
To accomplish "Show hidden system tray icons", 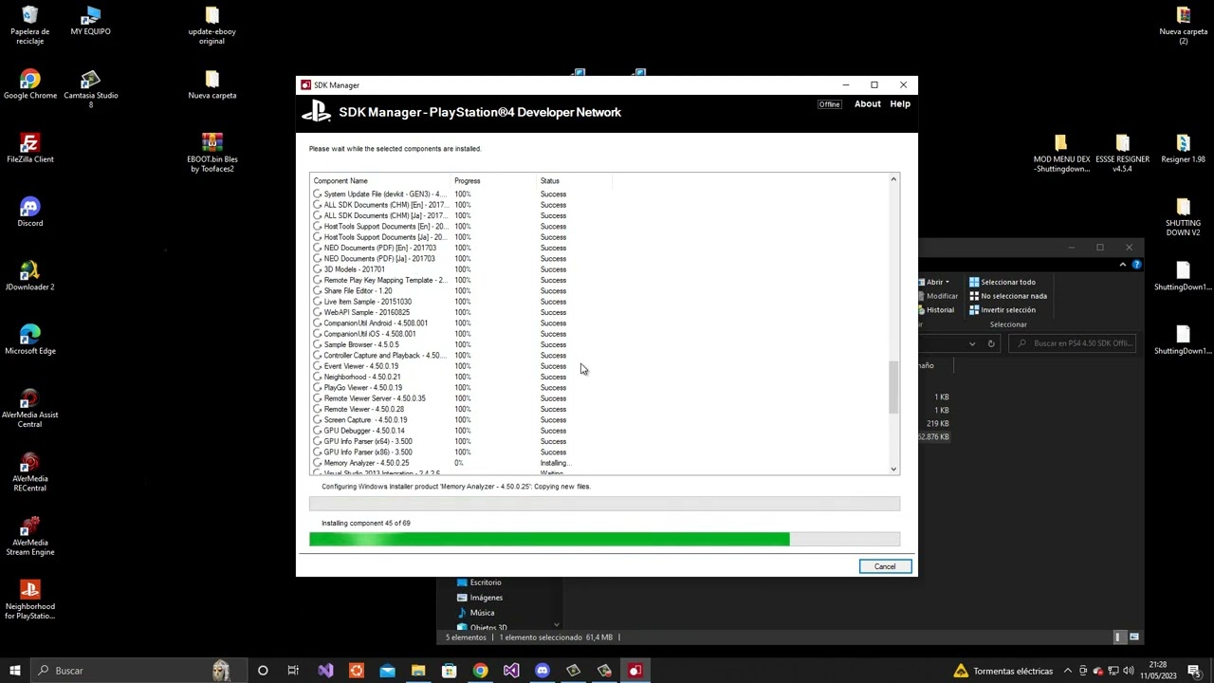I will 1068,671.
